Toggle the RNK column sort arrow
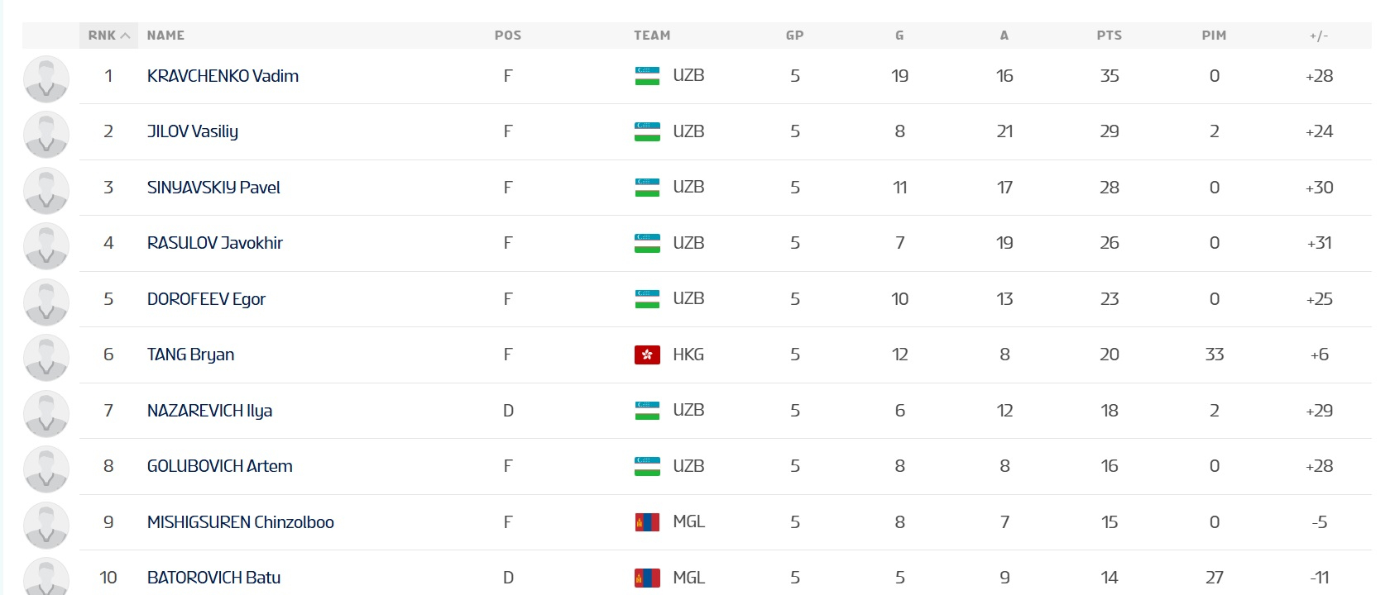 pos(125,36)
